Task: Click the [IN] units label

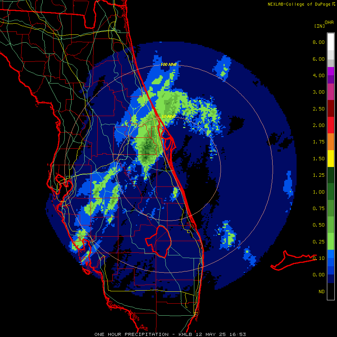Action: [x=319, y=26]
